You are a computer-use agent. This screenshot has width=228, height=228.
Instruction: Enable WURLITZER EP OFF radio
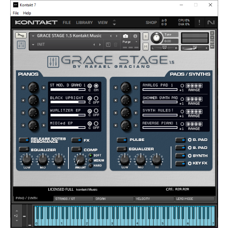point(96,111)
